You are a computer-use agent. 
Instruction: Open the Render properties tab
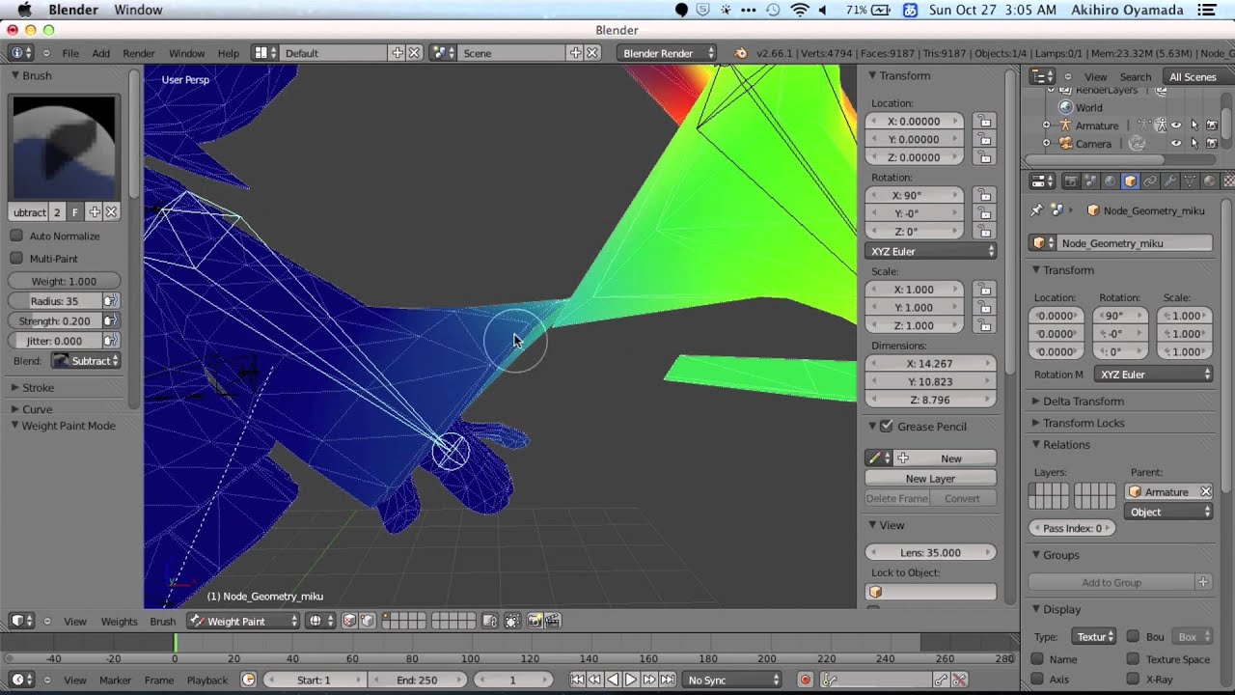click(x=1071, y=181)
